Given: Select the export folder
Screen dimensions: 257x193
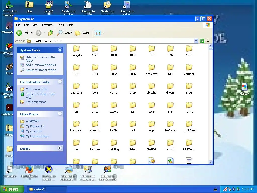Looking at the screenshot, I should tap(114, 108).
